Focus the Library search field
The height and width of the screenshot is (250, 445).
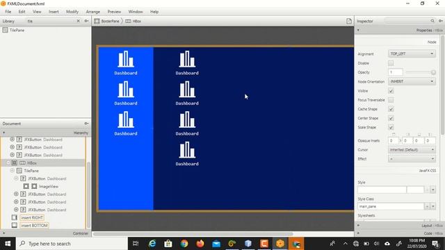coord(51,21)
